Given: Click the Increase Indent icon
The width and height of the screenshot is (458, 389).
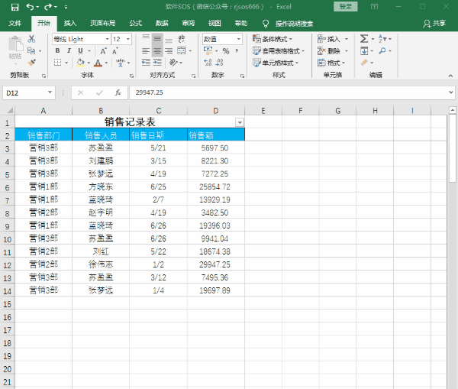Looking at the screenshot, I should click(x=157, y=63).
